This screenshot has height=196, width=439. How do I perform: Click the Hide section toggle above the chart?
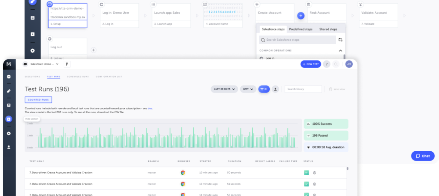(32, 119)
